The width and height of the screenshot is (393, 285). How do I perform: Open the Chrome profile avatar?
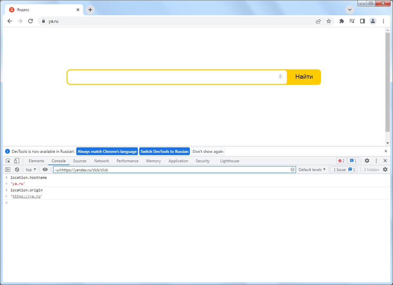point(373,21)
